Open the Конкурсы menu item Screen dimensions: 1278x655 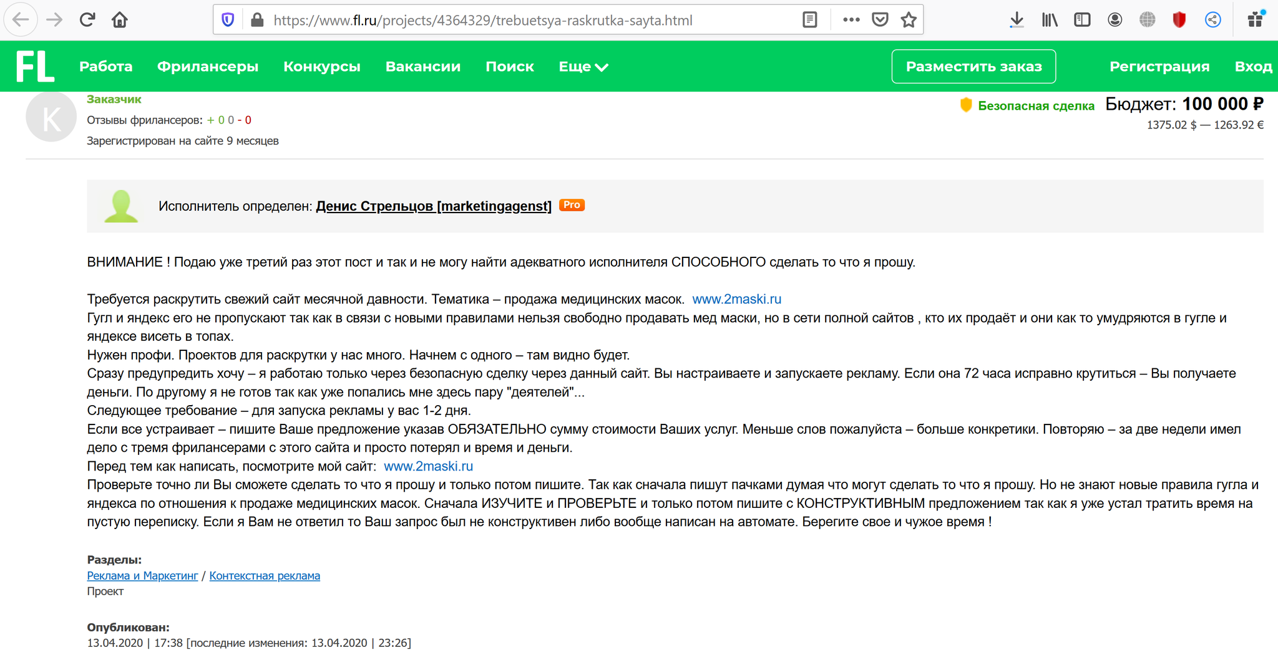322,66
